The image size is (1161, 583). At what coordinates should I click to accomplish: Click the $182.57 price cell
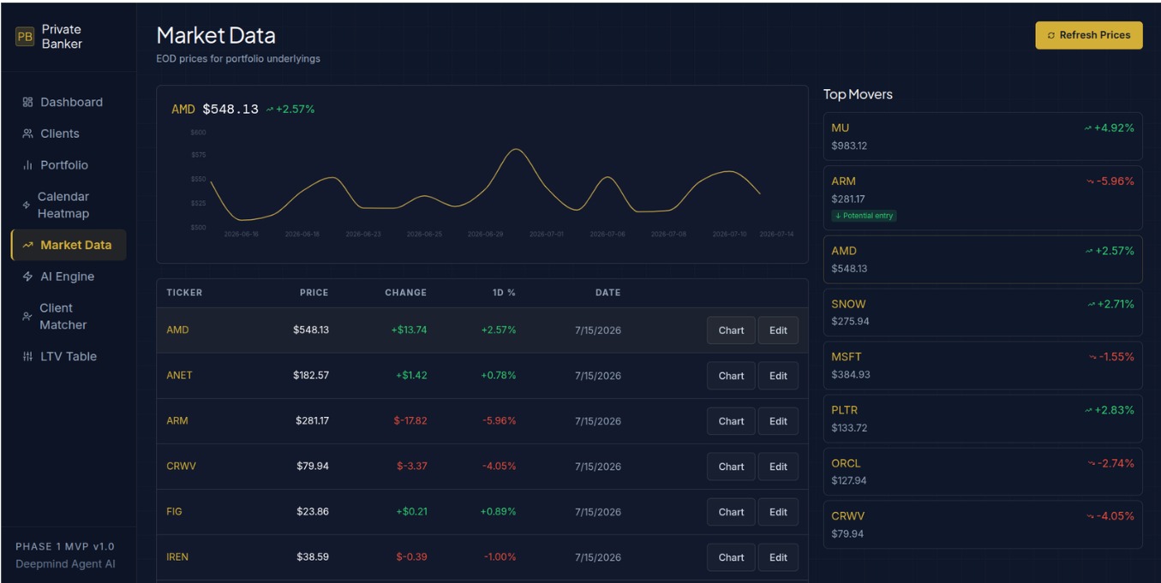pos(311,376)
